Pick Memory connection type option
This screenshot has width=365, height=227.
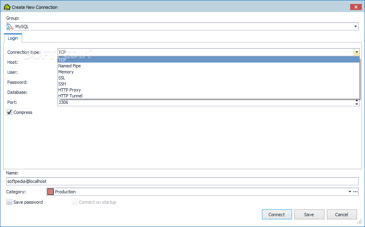[208, 72]
